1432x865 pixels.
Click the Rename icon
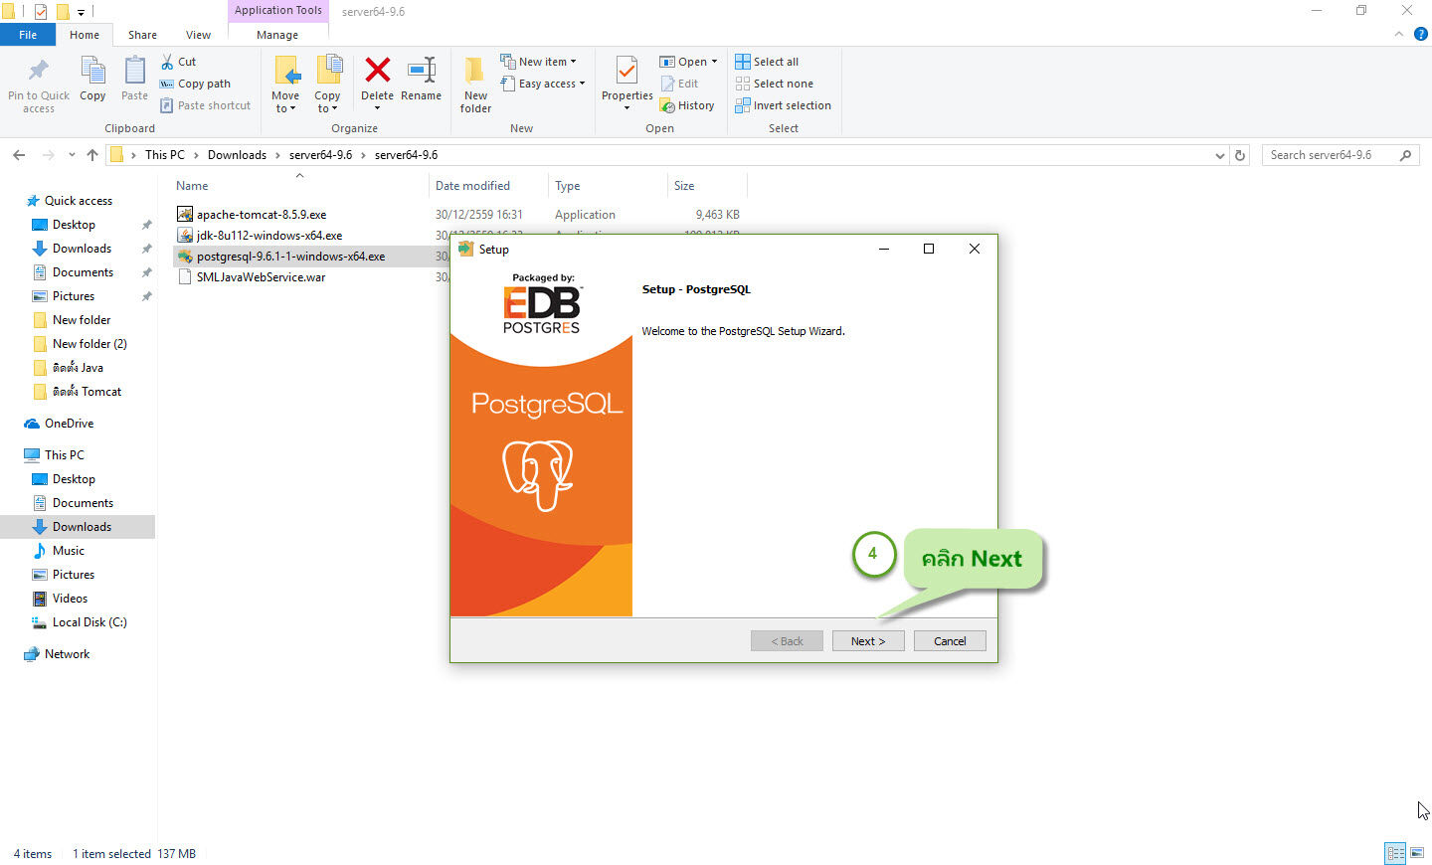(422, 70)
